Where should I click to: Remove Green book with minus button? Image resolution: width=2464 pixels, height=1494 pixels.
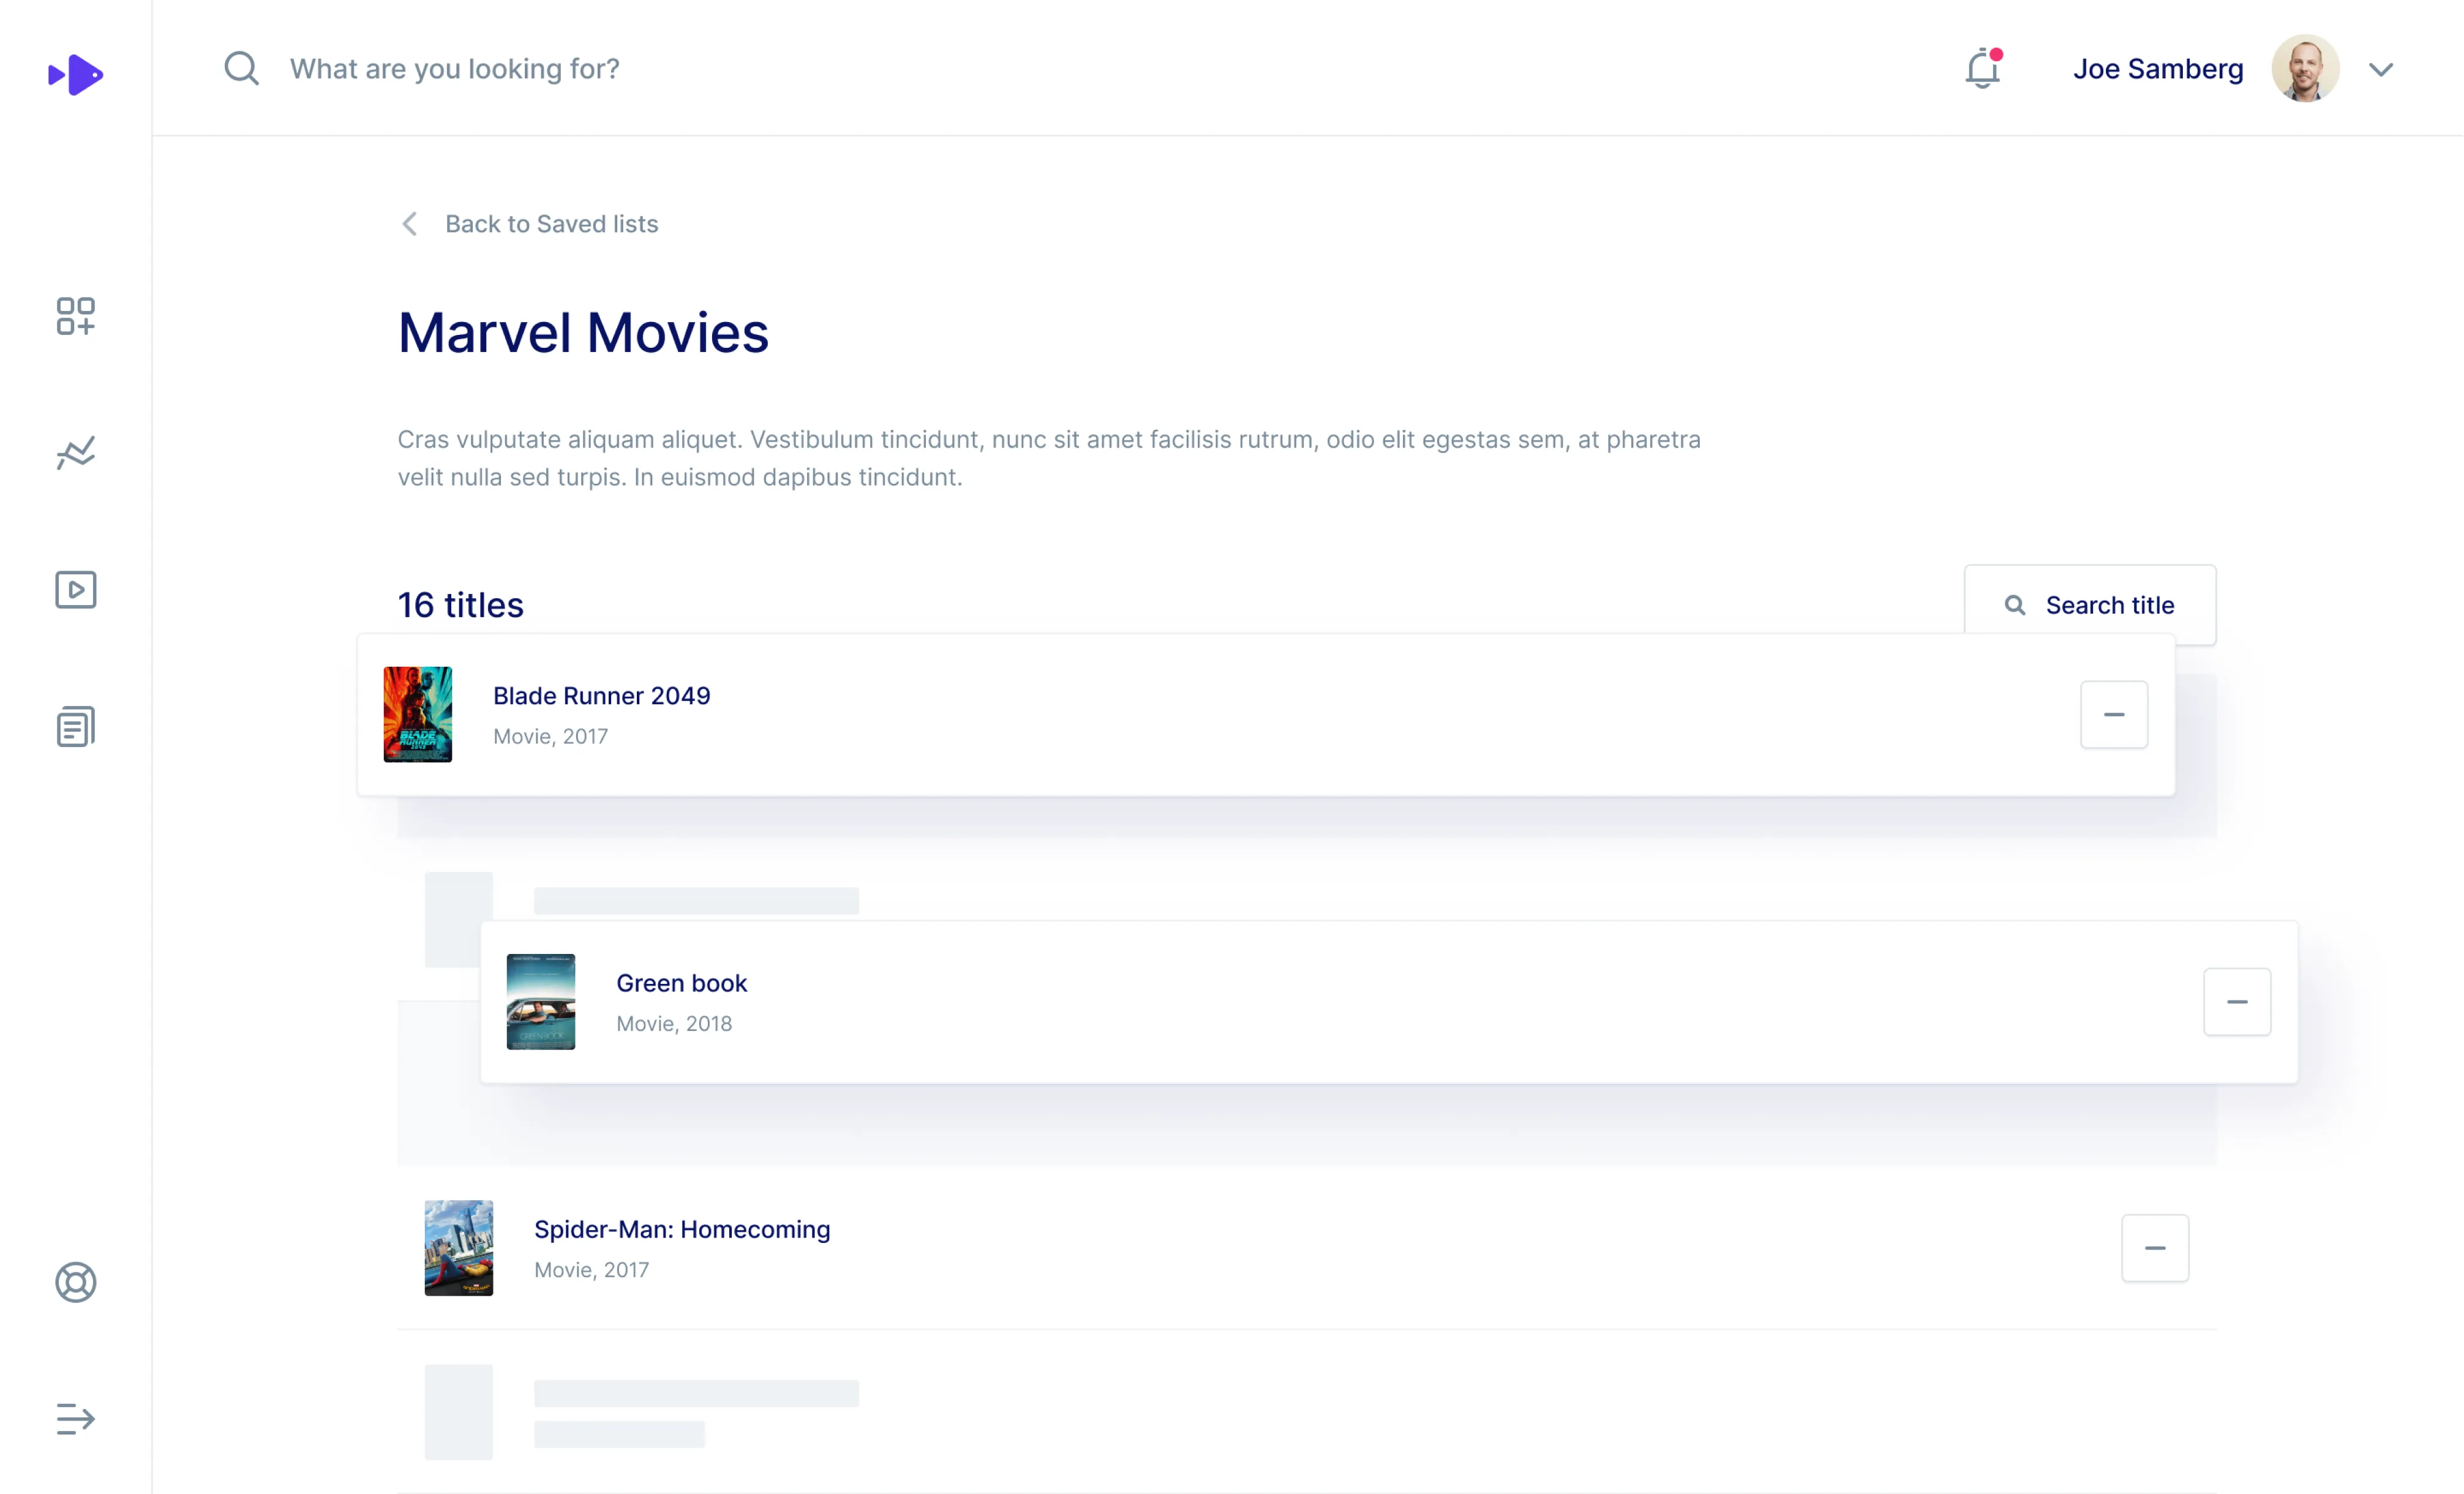point(2236,1001)
